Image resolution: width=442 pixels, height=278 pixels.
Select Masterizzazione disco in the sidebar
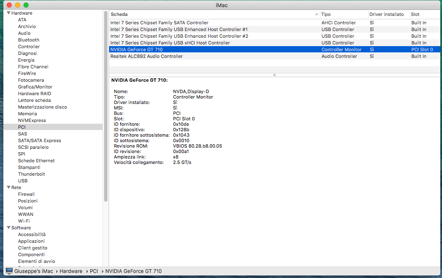[42, 107]
